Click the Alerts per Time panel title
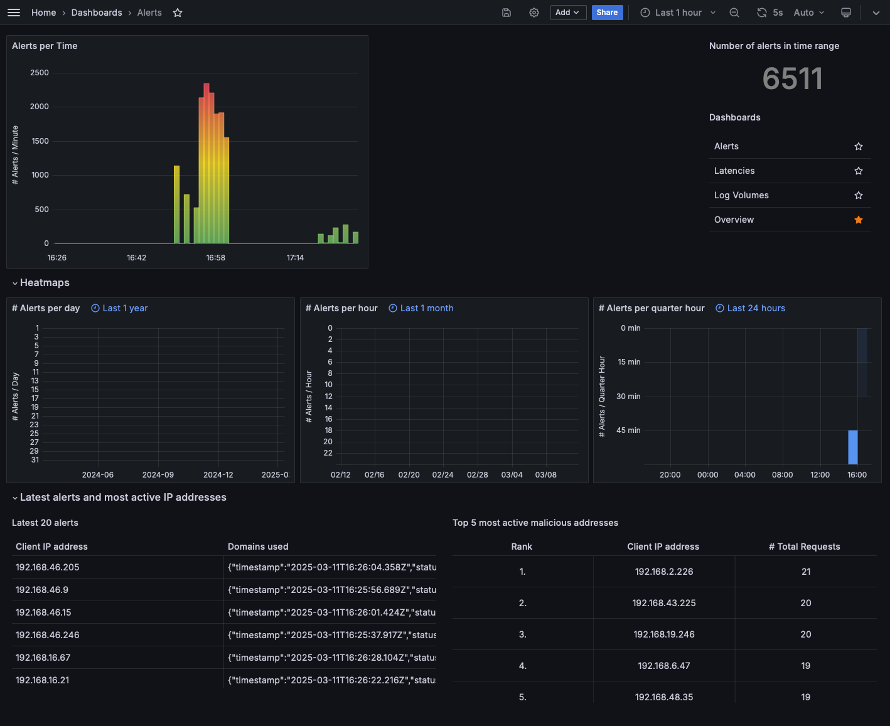Image resolution: width=890 pixels, height=726 pixels. [x=45, y=46]
